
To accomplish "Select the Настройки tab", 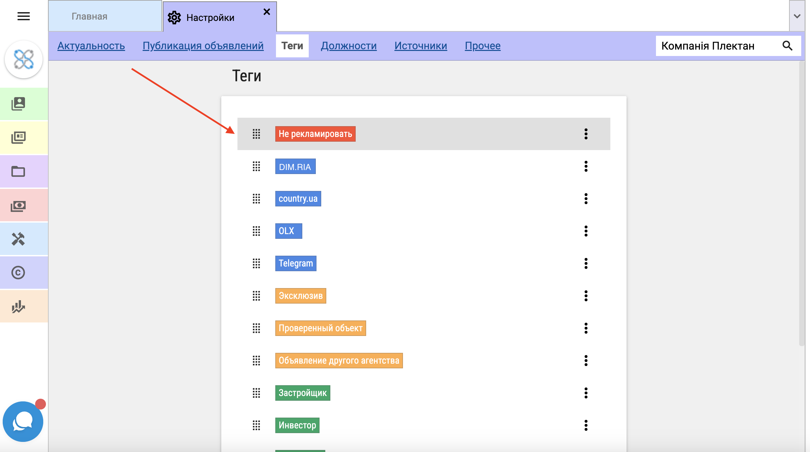I will 220,17.
